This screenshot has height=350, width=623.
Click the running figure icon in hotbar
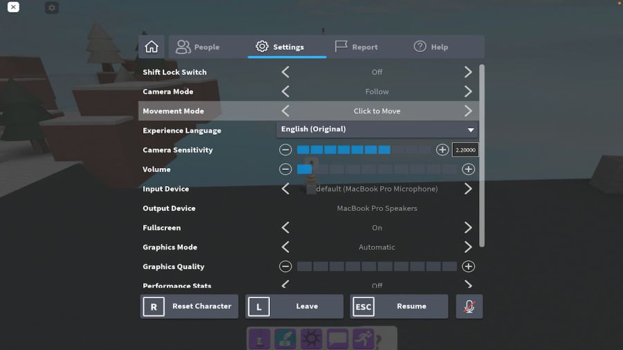[x=363, y=339]
